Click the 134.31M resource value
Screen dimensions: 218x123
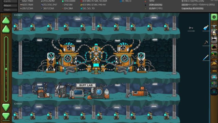[x=68, y=8]
